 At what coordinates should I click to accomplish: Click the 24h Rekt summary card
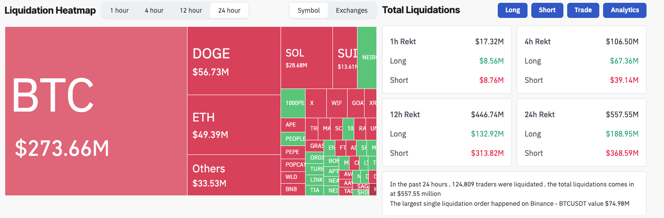[x=581, y=132]
